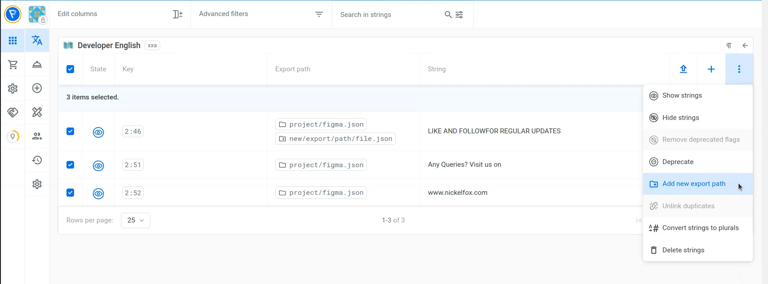Click the upload strings arrow icon

click(683, 69)
